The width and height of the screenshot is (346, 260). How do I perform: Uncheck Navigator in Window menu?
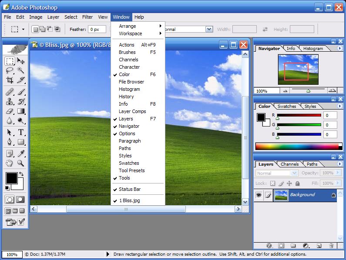[x=138, y=126]
